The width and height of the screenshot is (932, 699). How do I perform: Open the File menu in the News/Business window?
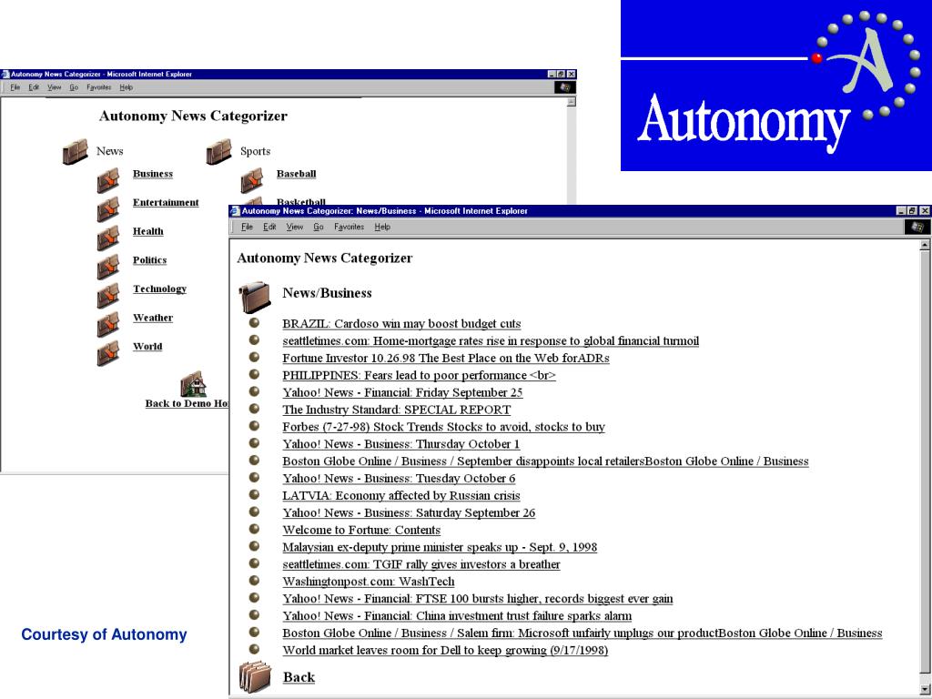click(248, 227)
